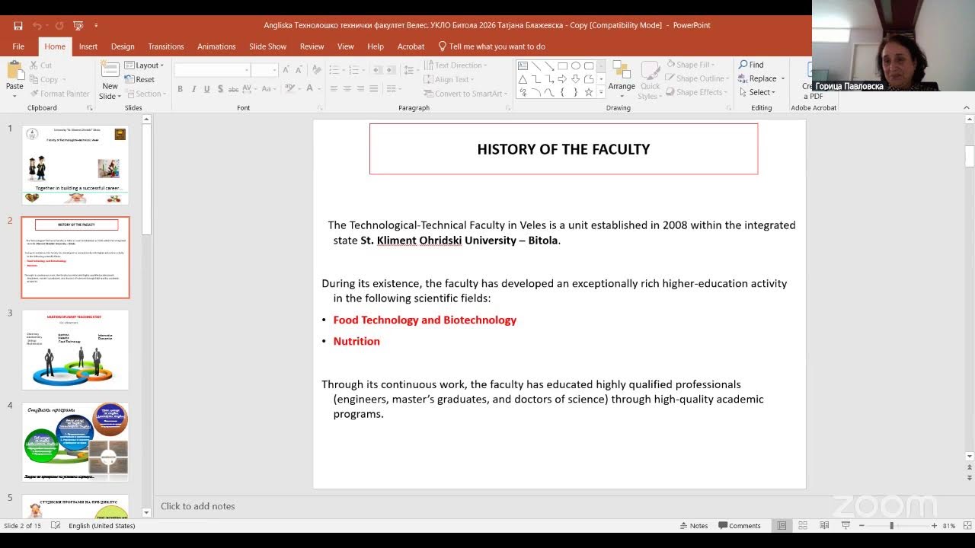Open the font size combo box

point(265,70)
